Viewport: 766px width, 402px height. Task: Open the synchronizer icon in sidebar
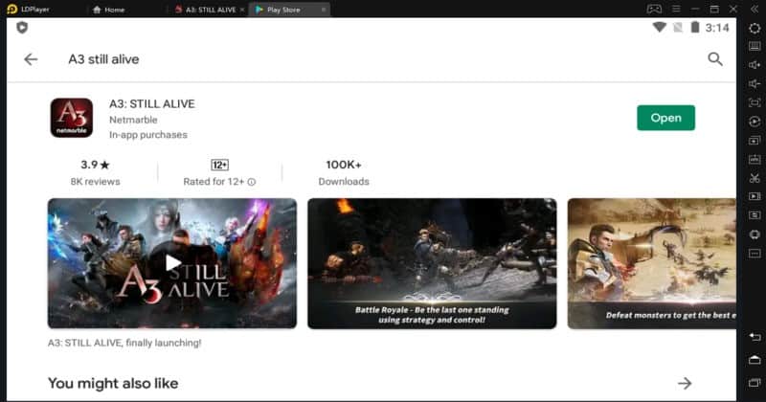[755, 215]
